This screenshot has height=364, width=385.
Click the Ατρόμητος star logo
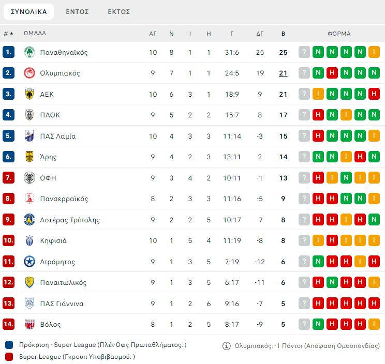pyautogui.click(x=29, y=262)
